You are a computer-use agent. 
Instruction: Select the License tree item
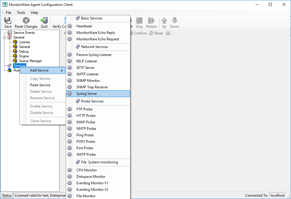pos(24,42)
